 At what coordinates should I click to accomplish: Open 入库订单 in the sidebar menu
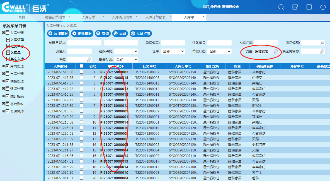(x=17, y=40)
